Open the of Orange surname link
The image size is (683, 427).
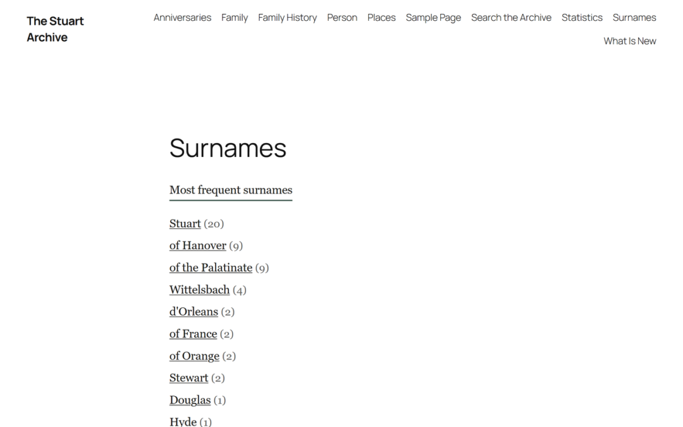(x=194, y=356)
